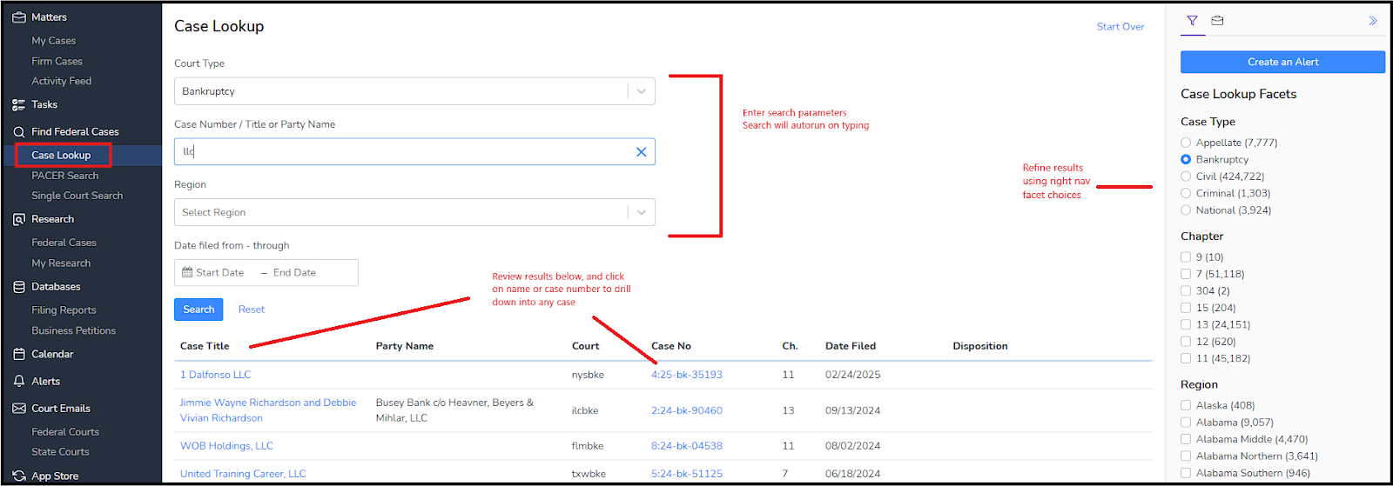Open Activity Feed in sidebar
The image size is (1393, 486).
click(62, 81)
